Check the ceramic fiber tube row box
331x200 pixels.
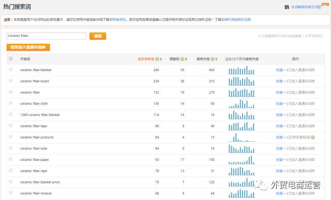pyautogui.click(x=10, y=148)
